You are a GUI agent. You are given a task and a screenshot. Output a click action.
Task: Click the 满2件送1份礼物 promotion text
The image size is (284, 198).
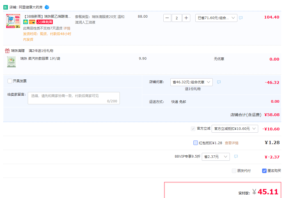(41, 51)
